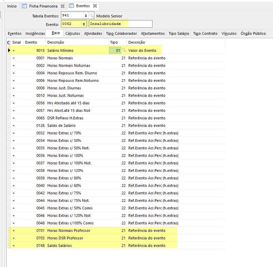The image size is (273, 267).
Task: Select the Órgão Público tab
Action: tap(253, 33)
